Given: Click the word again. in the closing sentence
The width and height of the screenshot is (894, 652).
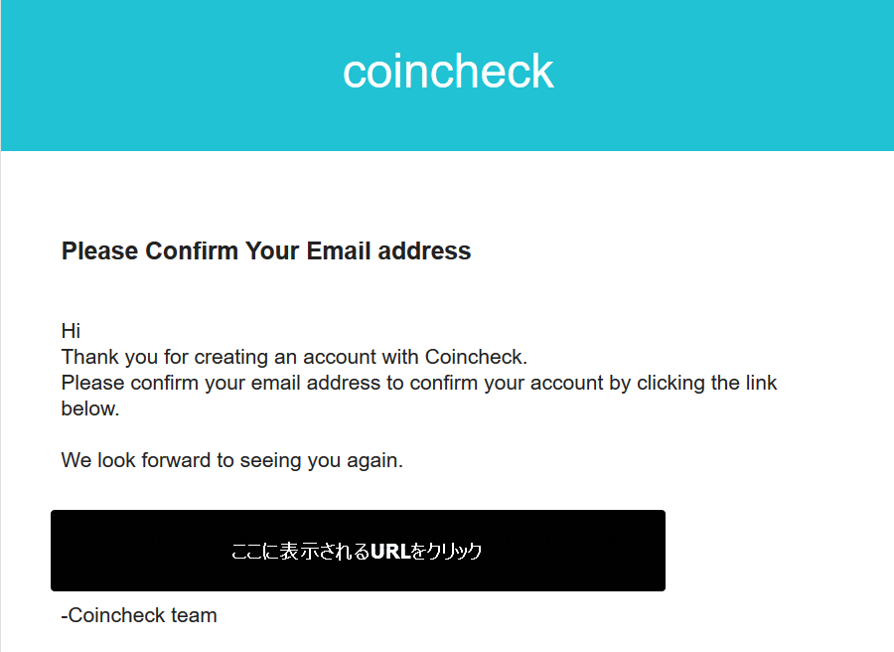Looking at the screenshot, I should [374, 460].
